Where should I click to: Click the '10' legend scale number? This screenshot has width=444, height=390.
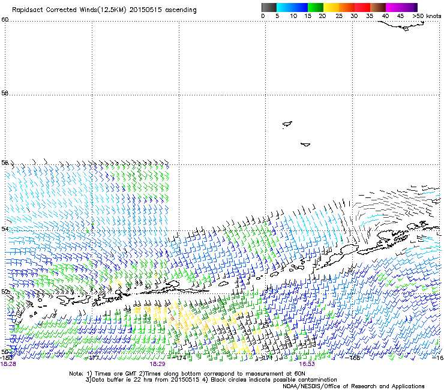click(x=293, y=16)
